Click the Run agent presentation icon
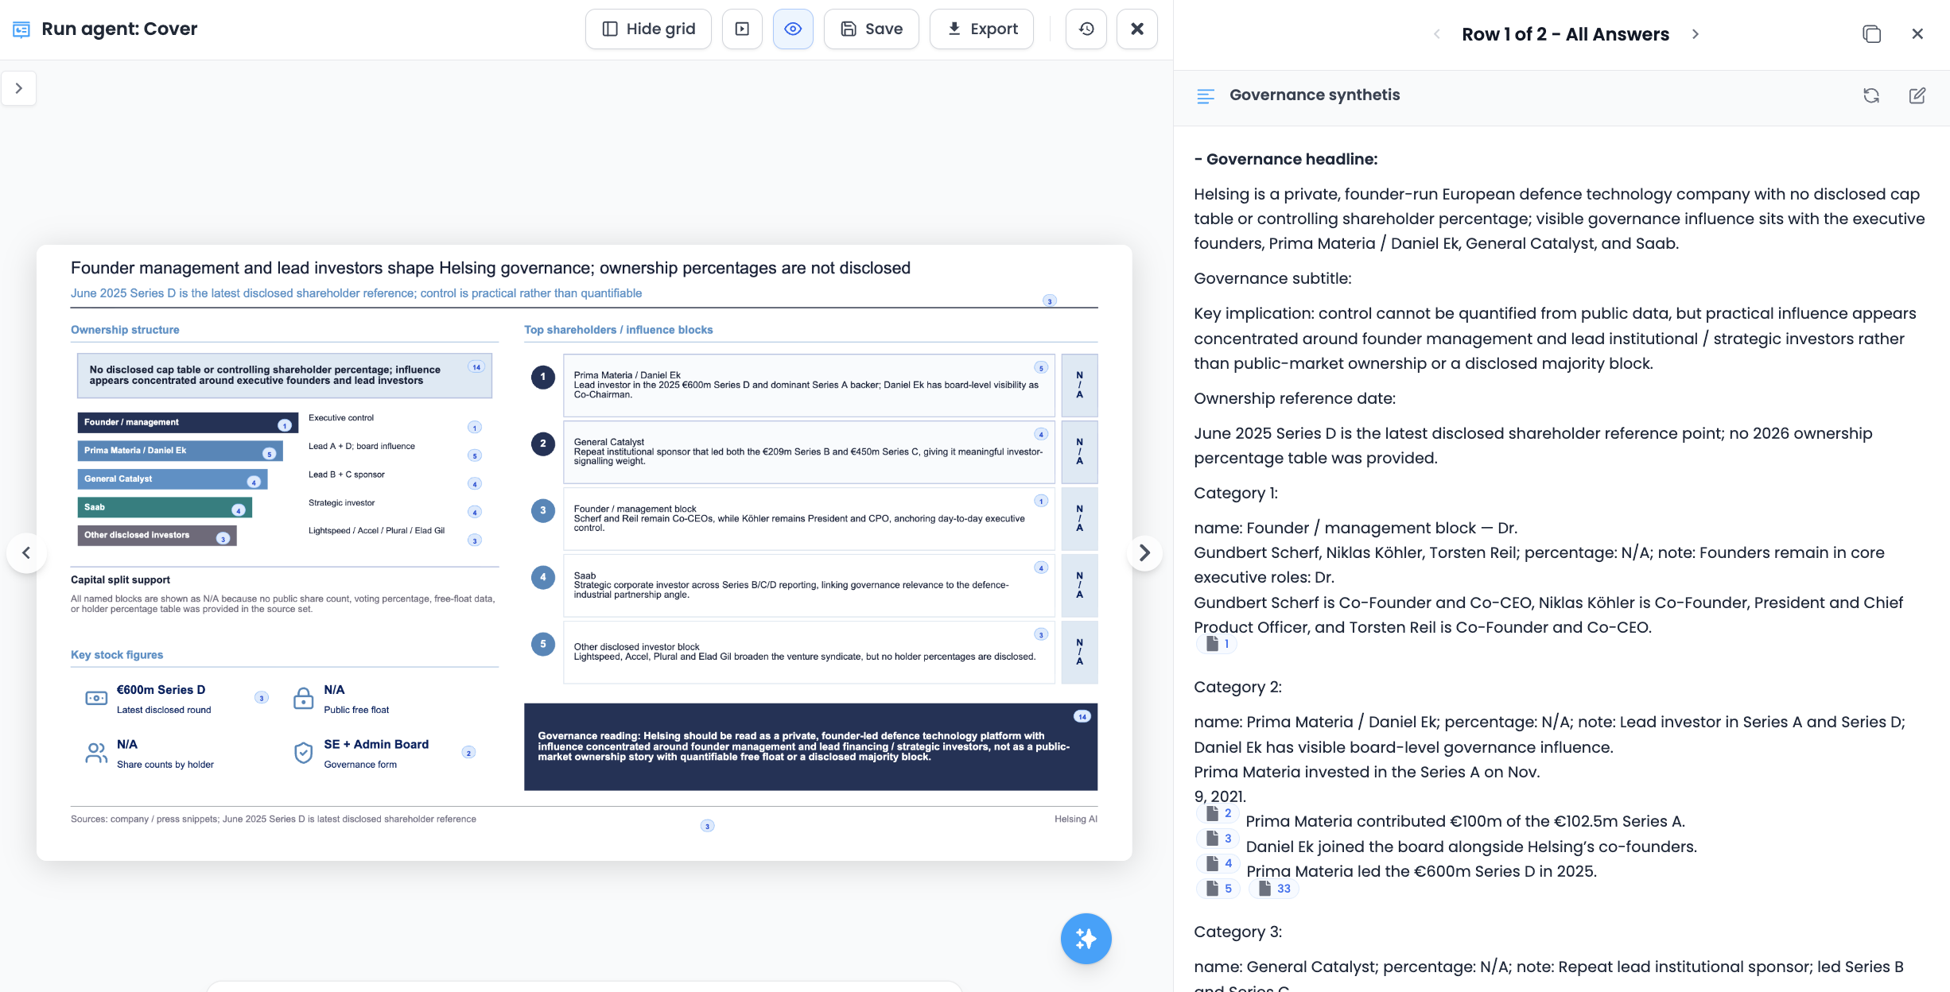Viewport: 1950px width, 992px height. pyautogui.click(x=21, y=29)
